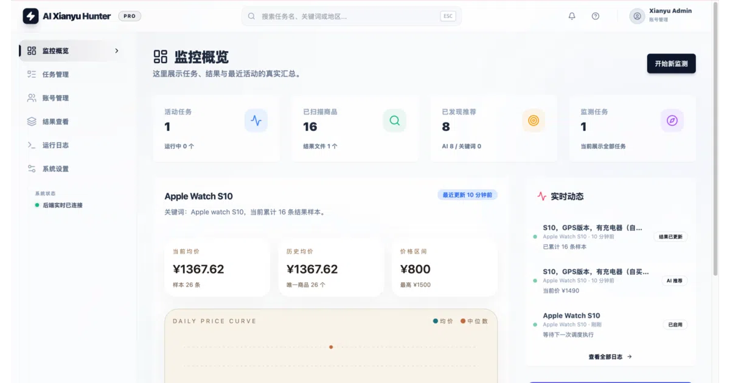Click the pulse icon beside 实时动态
Screen dimensions: 730x383
click(542, 196)
